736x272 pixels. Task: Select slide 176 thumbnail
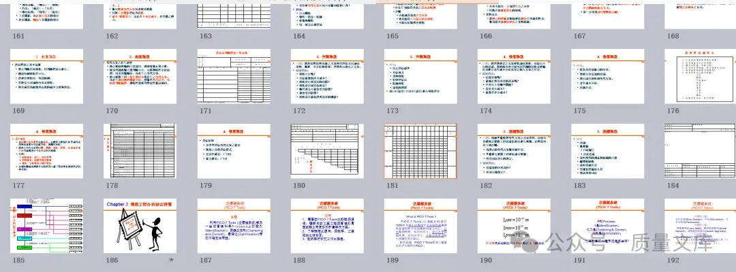coord(701,76)
